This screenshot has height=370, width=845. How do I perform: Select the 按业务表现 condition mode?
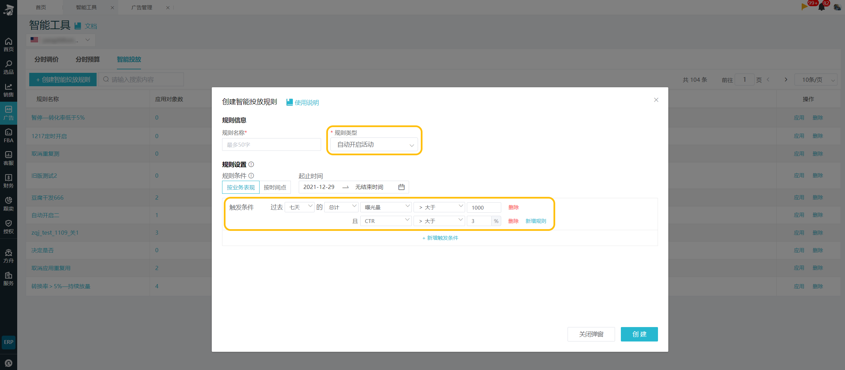[241, 187]
